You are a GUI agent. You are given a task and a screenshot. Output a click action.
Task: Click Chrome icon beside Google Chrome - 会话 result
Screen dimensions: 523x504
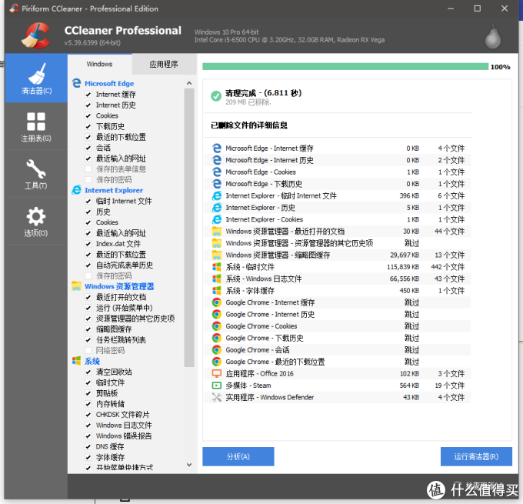point(217,350)
